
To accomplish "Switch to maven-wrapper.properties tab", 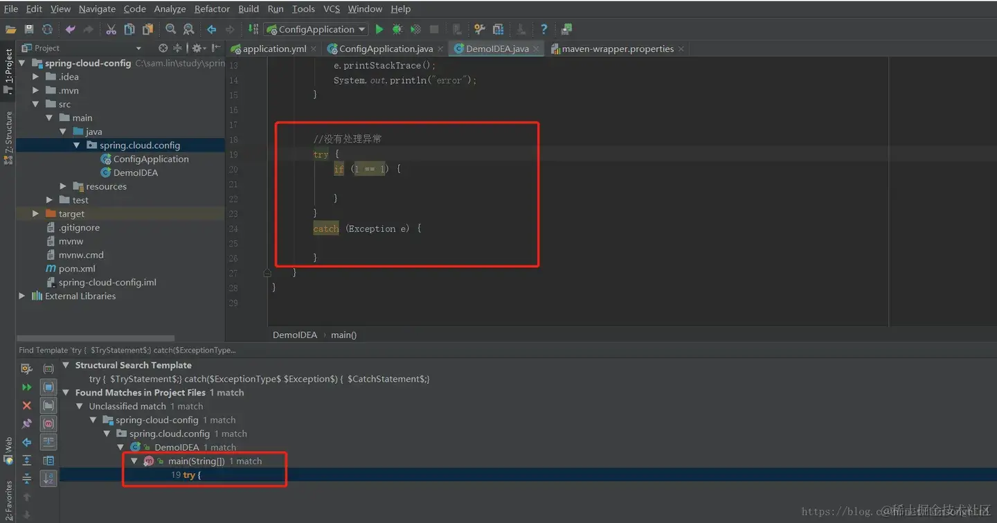I will [x=618, y=48].
